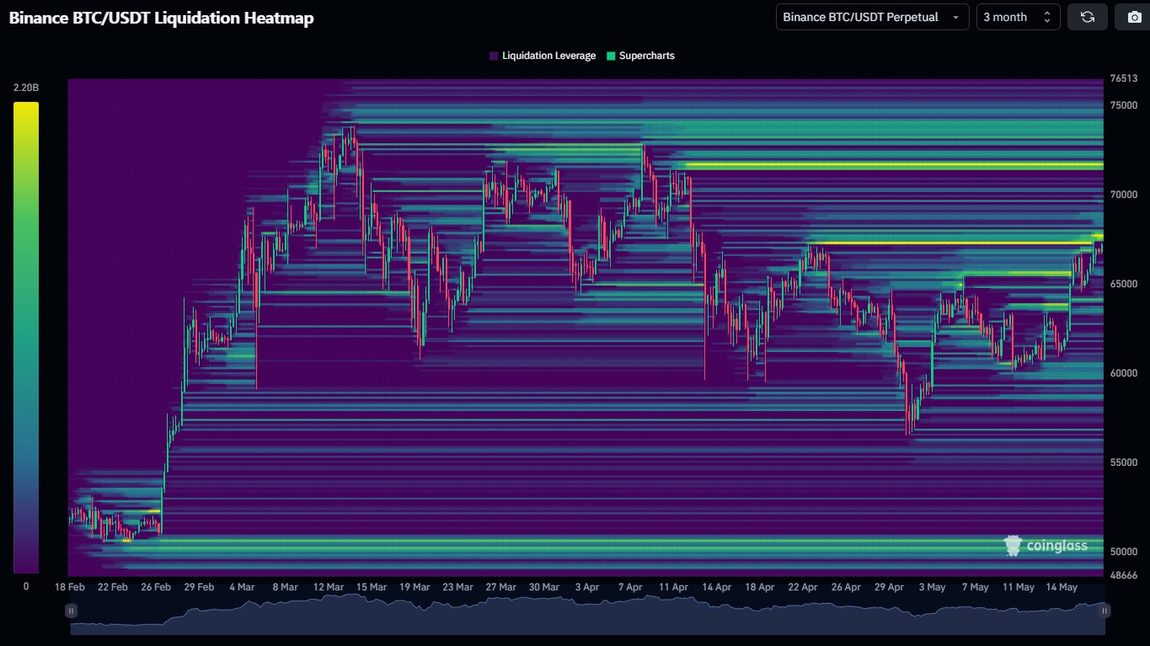Click the right range slider handle
The height and width of the screenshot is (646, 1150).
pyautogui.click(x=1105, y=610)
